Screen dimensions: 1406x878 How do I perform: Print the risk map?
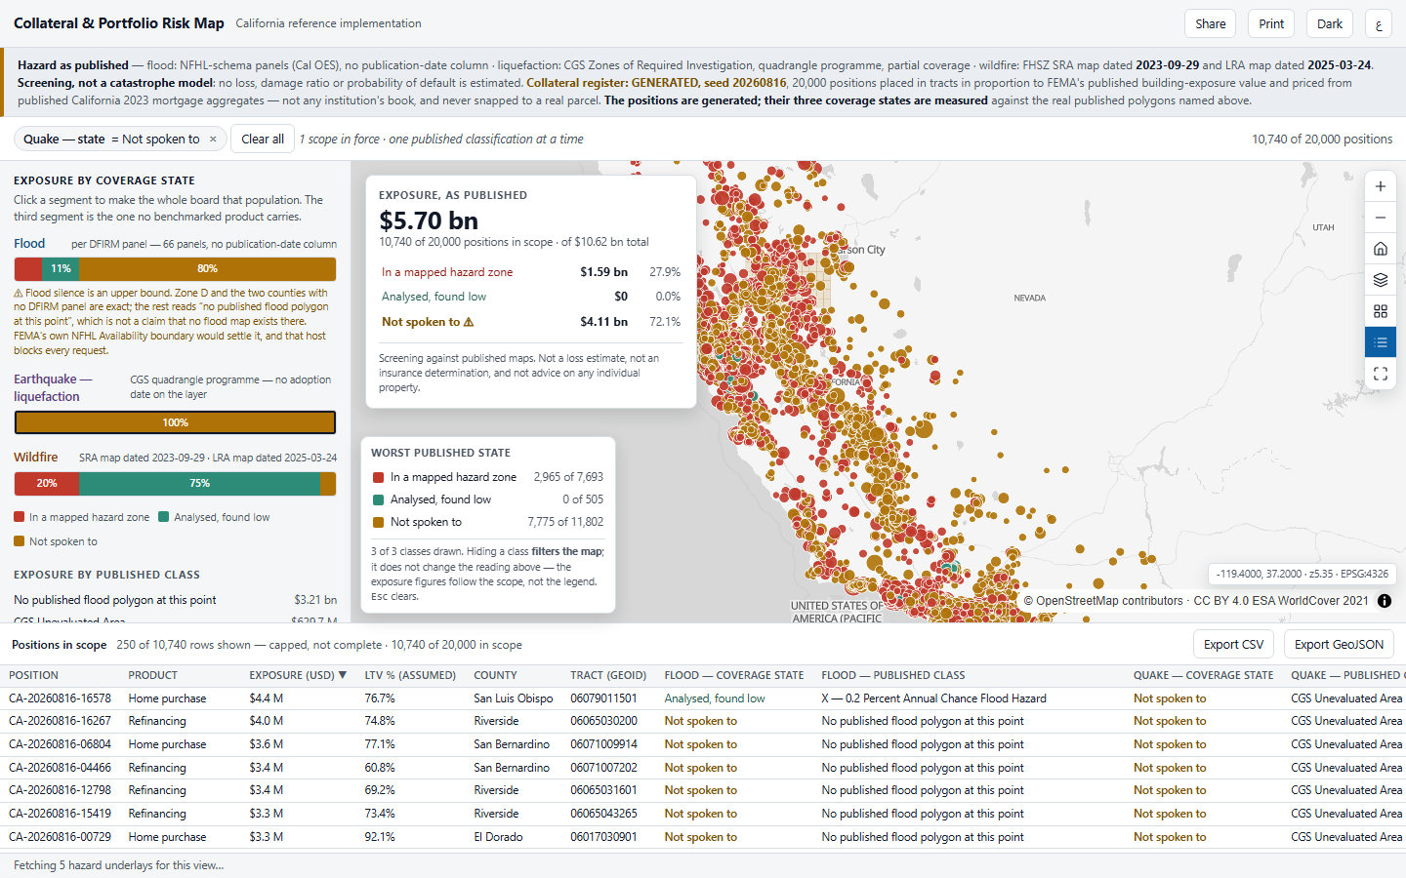(1271, 24)
